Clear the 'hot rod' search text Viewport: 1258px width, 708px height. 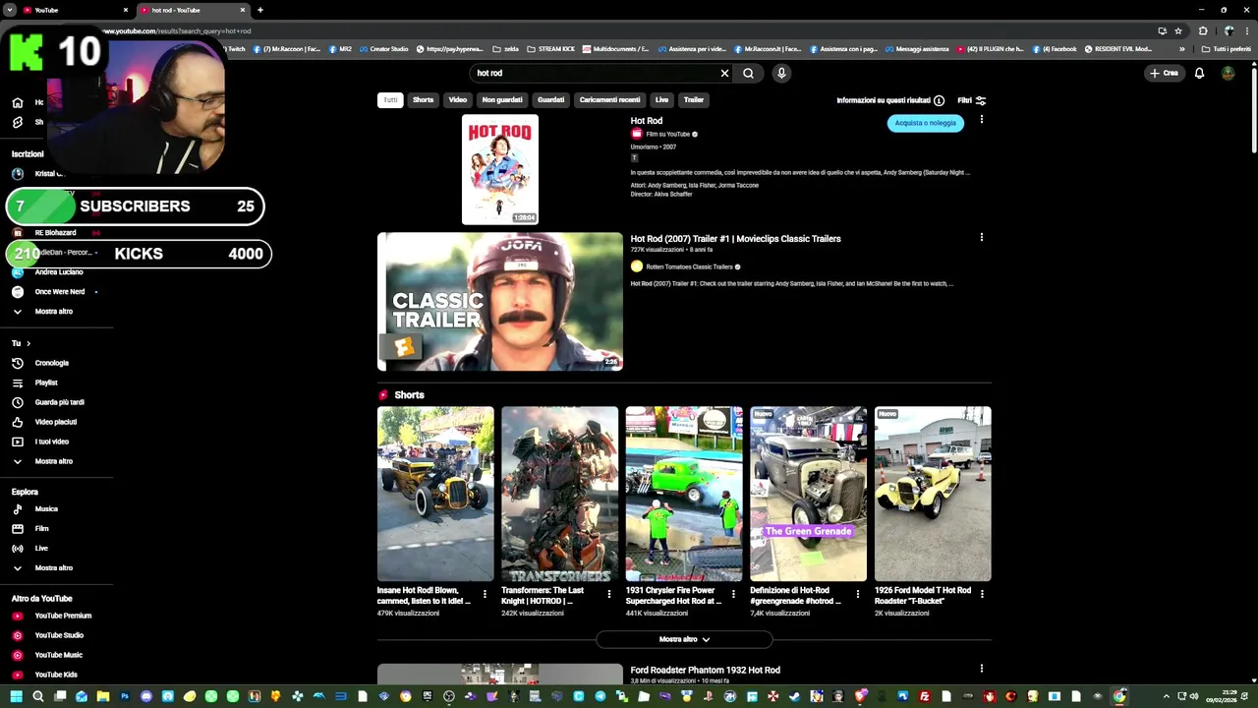coord(724,73)
